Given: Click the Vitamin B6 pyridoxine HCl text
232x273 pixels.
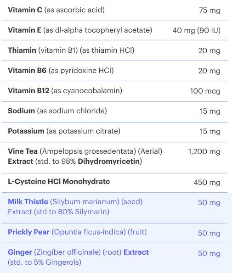Looking at the screenshot, I should pos(61,71).
